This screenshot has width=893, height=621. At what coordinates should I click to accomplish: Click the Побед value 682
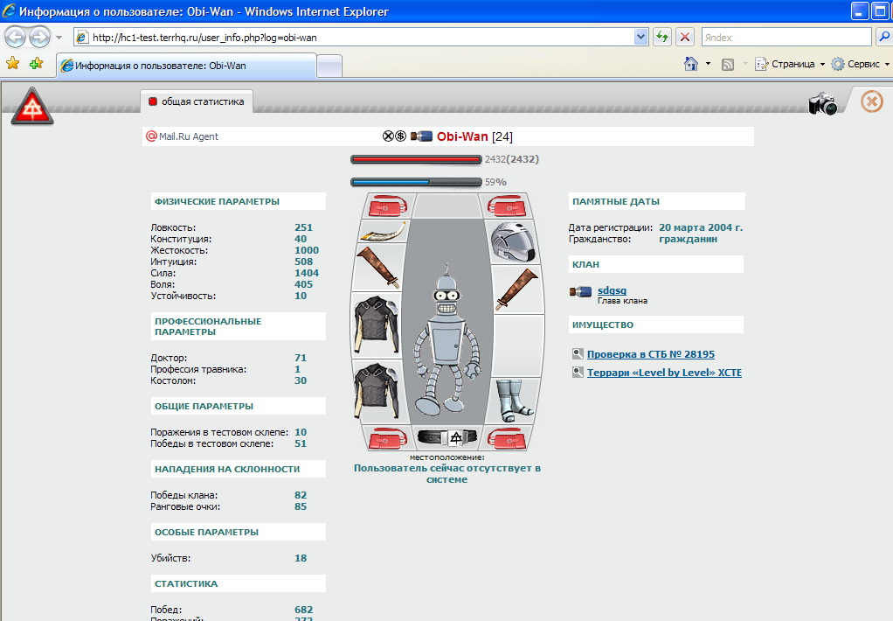[x=303, y=610]
